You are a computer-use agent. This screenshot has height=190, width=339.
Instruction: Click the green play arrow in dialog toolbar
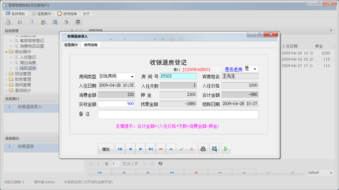pyautogui.click(x=226, y=149)
